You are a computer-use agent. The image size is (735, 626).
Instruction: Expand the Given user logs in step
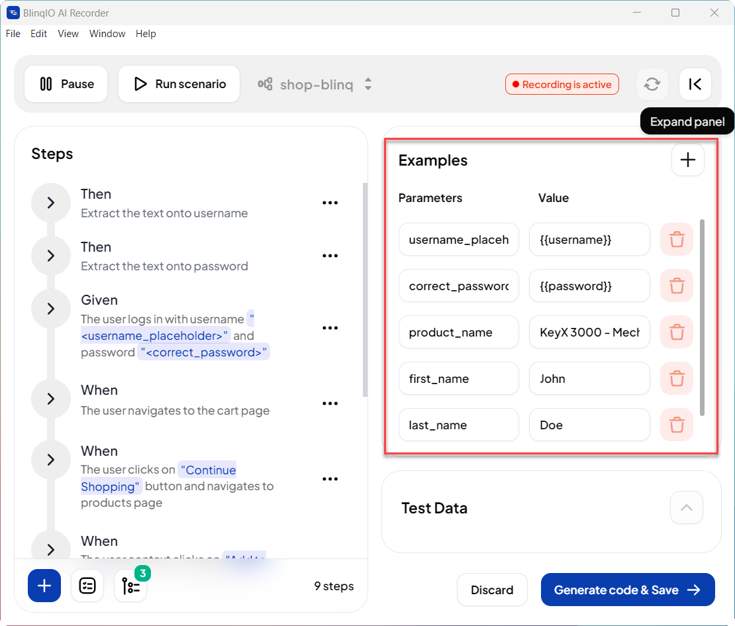[x=51, y=309]
